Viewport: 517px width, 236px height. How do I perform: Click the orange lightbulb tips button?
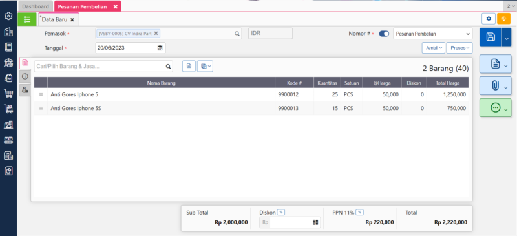click(503, 19)
